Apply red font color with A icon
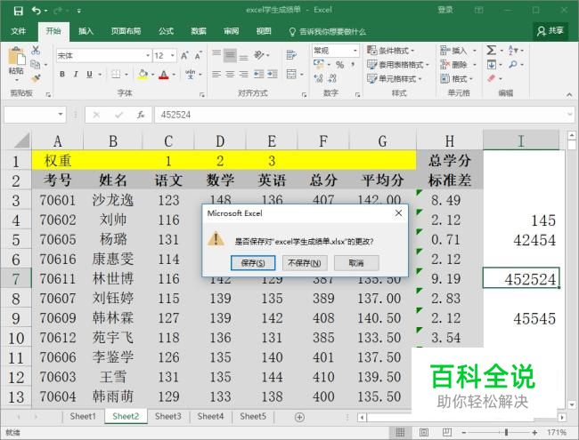This screenshot has width=579, height=440. pos(164,75)
